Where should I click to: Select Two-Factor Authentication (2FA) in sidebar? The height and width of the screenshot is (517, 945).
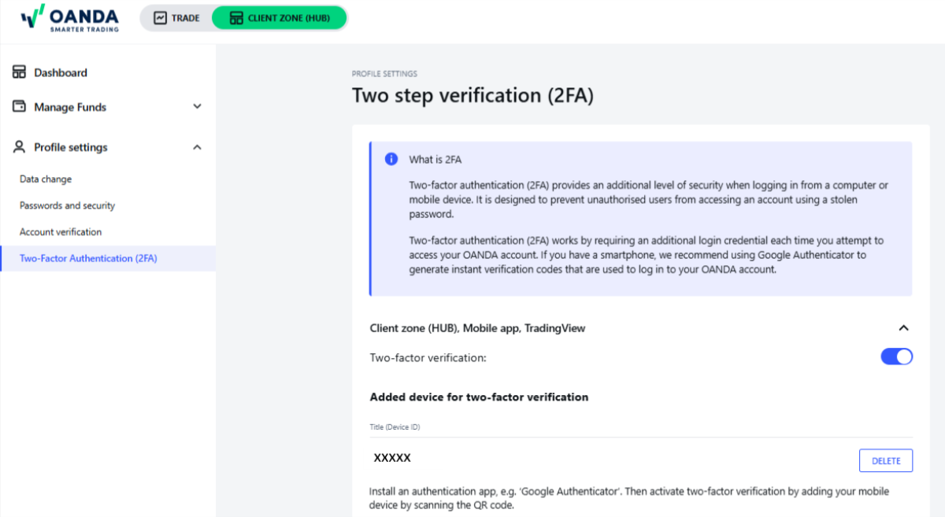click(87, 257)
